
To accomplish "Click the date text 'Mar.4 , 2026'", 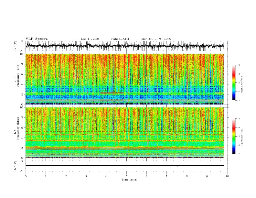I will (90, 39).
